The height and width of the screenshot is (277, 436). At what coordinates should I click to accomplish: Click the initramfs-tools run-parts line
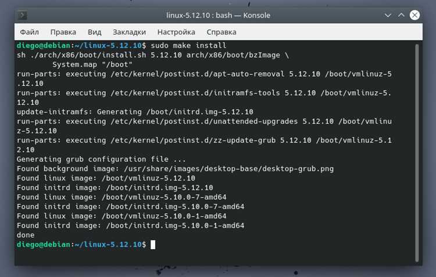[x=205, y=98]
